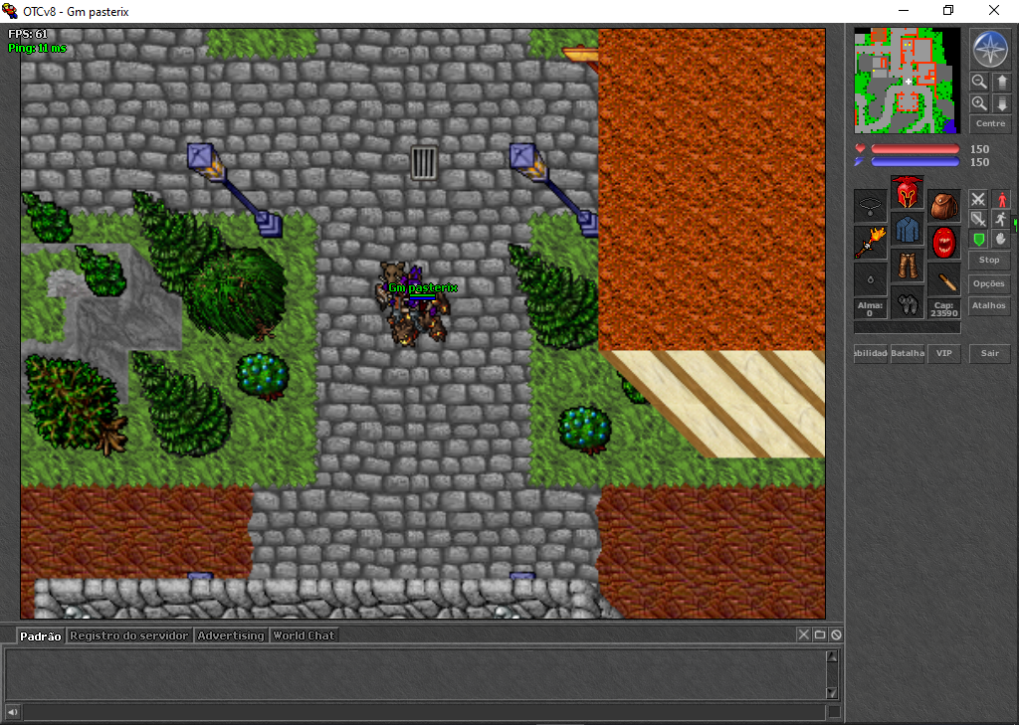Screen dimensions: 1019x725
Task: Switch to the Padrão chat tab
Action: coord(40,636)
